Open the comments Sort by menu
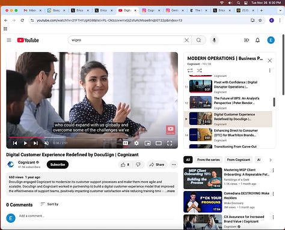This screenshot has height=230, width=285. pos(49,204)
